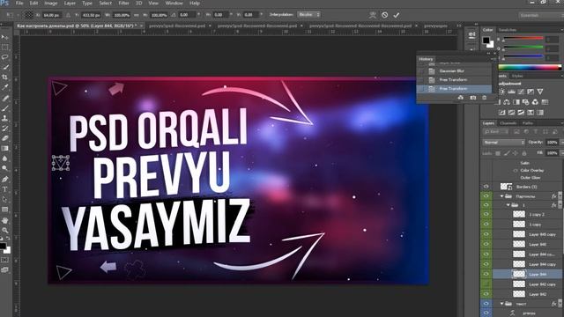
Task: Commit the transform with checkmark
Action: [397, 15]
